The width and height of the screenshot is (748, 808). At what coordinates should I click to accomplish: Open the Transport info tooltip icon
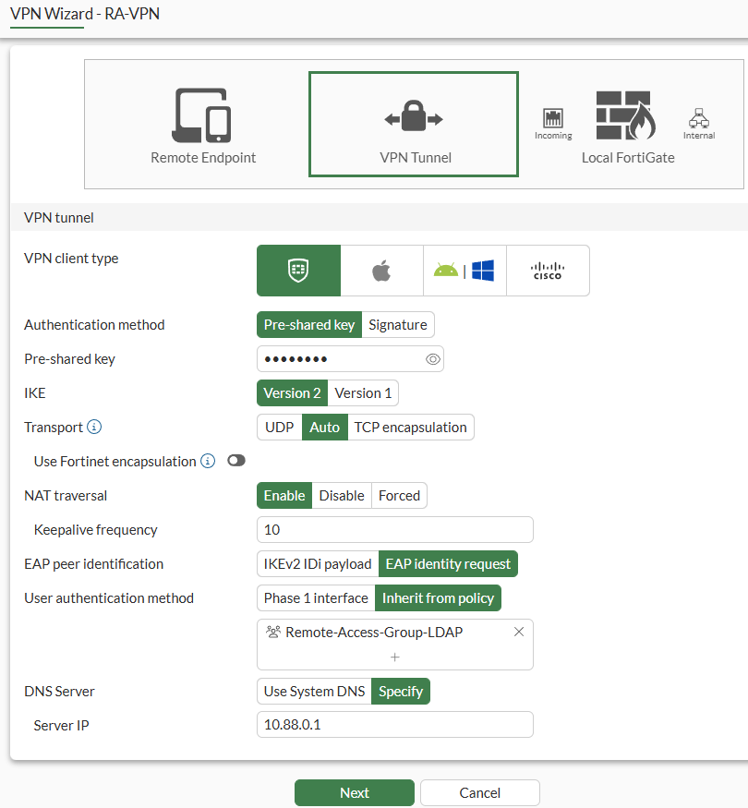95,427
